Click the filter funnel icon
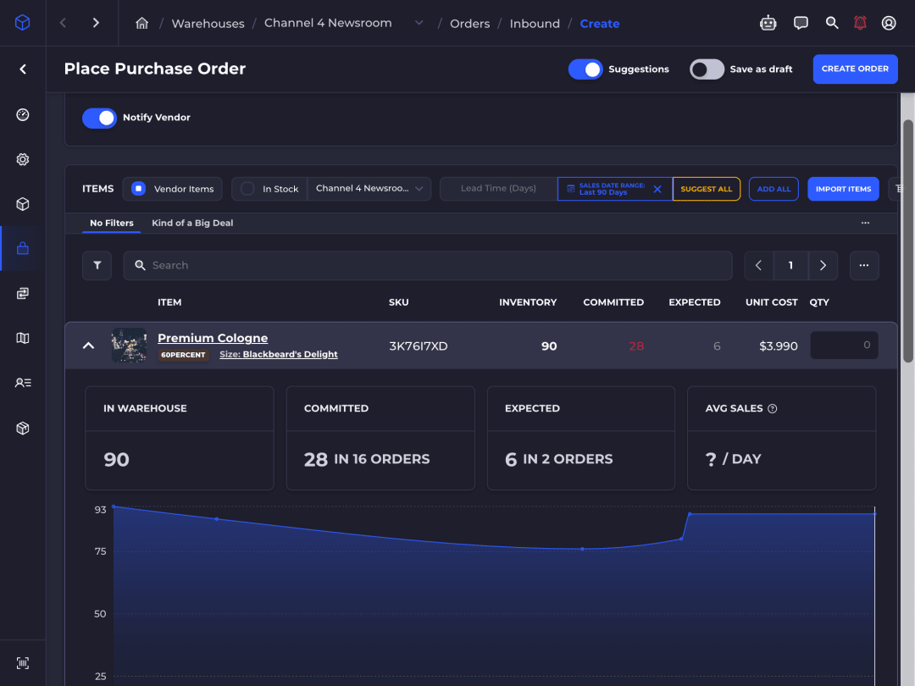 (x=97, y=265)
